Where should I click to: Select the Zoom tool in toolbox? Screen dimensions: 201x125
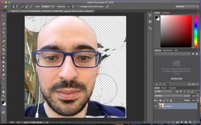pyautogui.click(x=4, y=96)
